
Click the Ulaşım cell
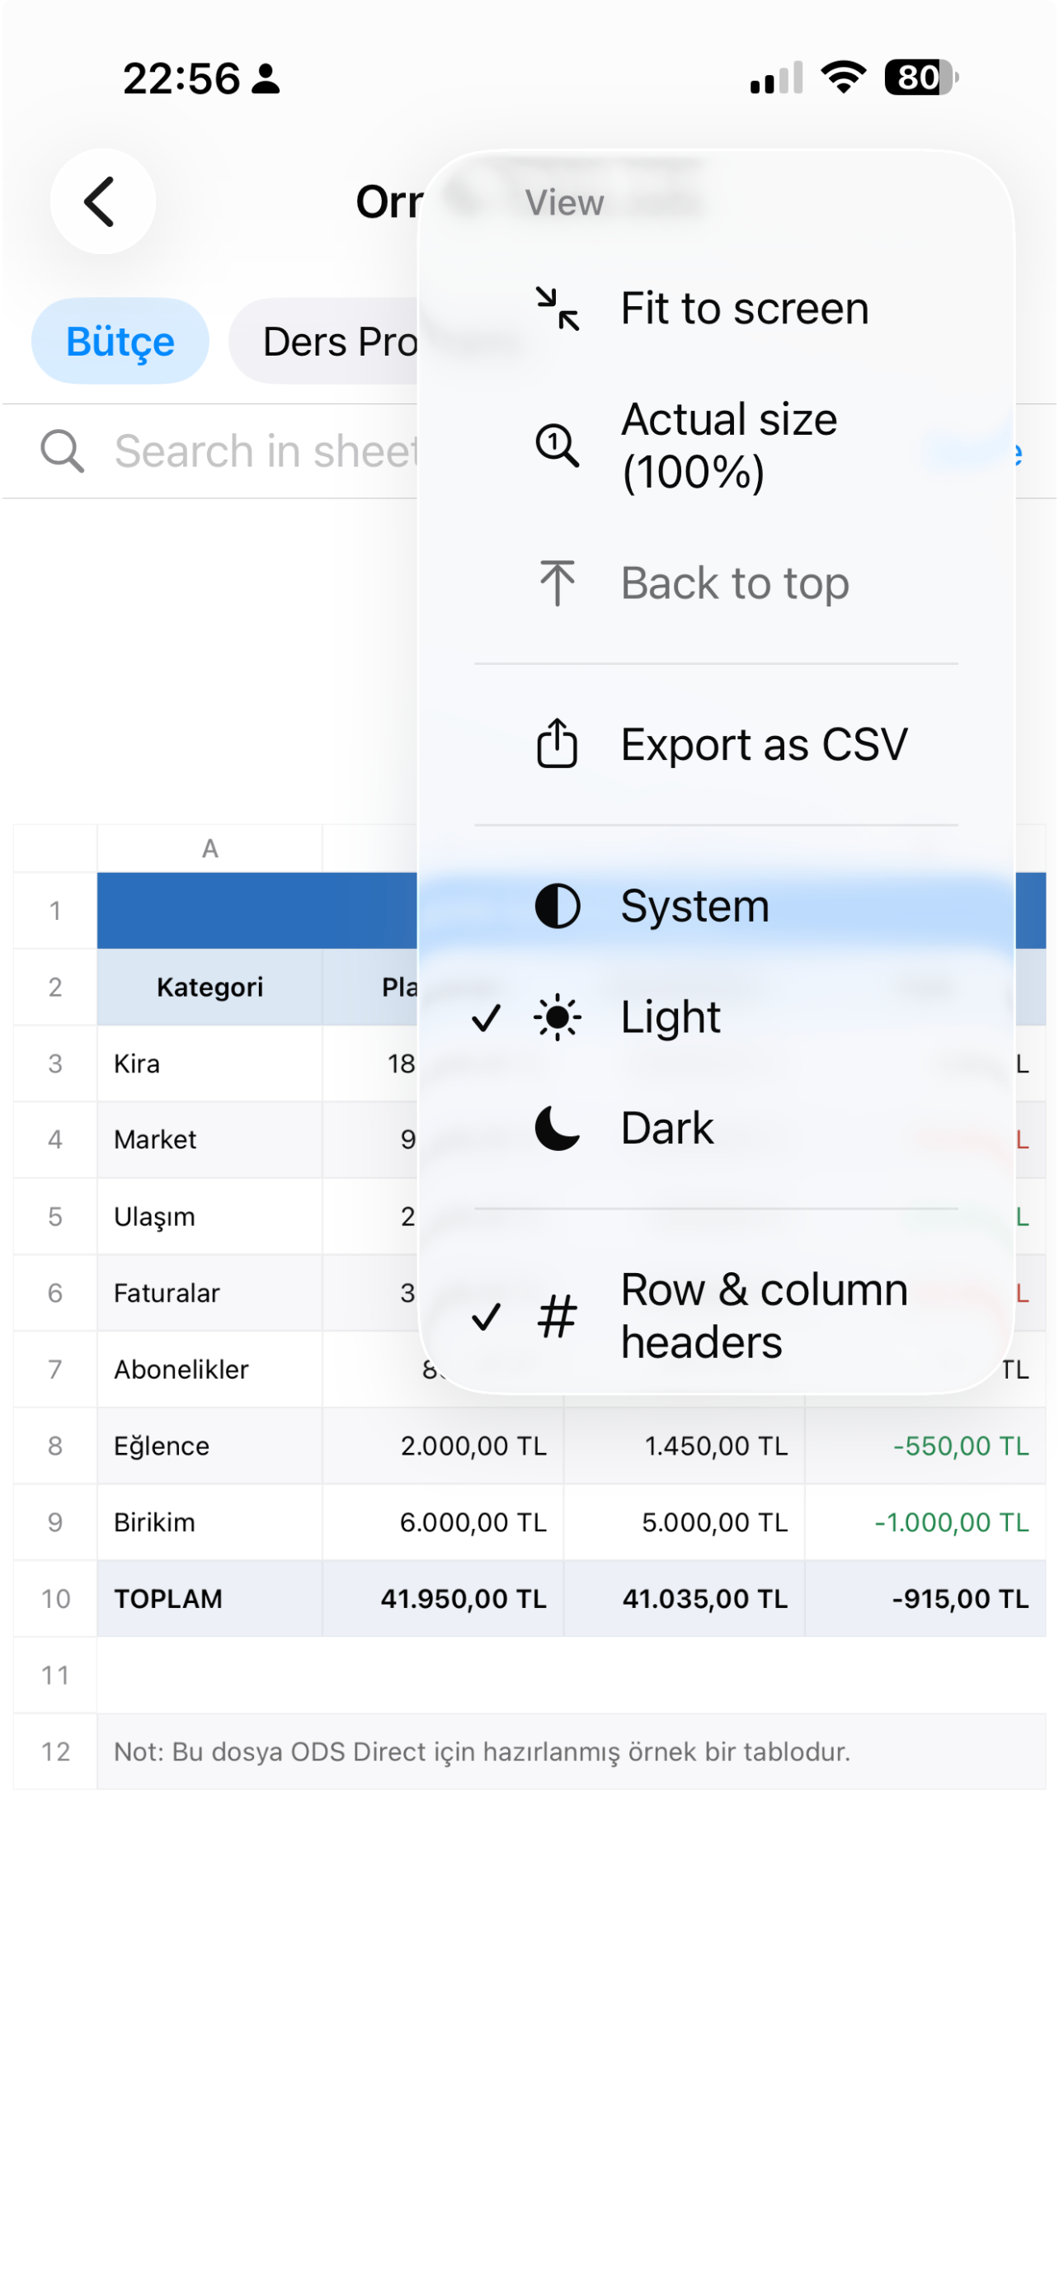pos(209,1216)
